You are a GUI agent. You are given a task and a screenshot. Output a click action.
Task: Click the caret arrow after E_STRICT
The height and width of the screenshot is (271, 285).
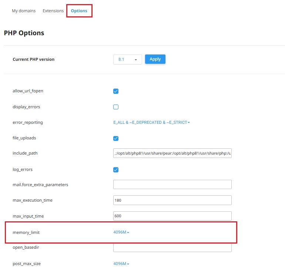click(189, 122)
